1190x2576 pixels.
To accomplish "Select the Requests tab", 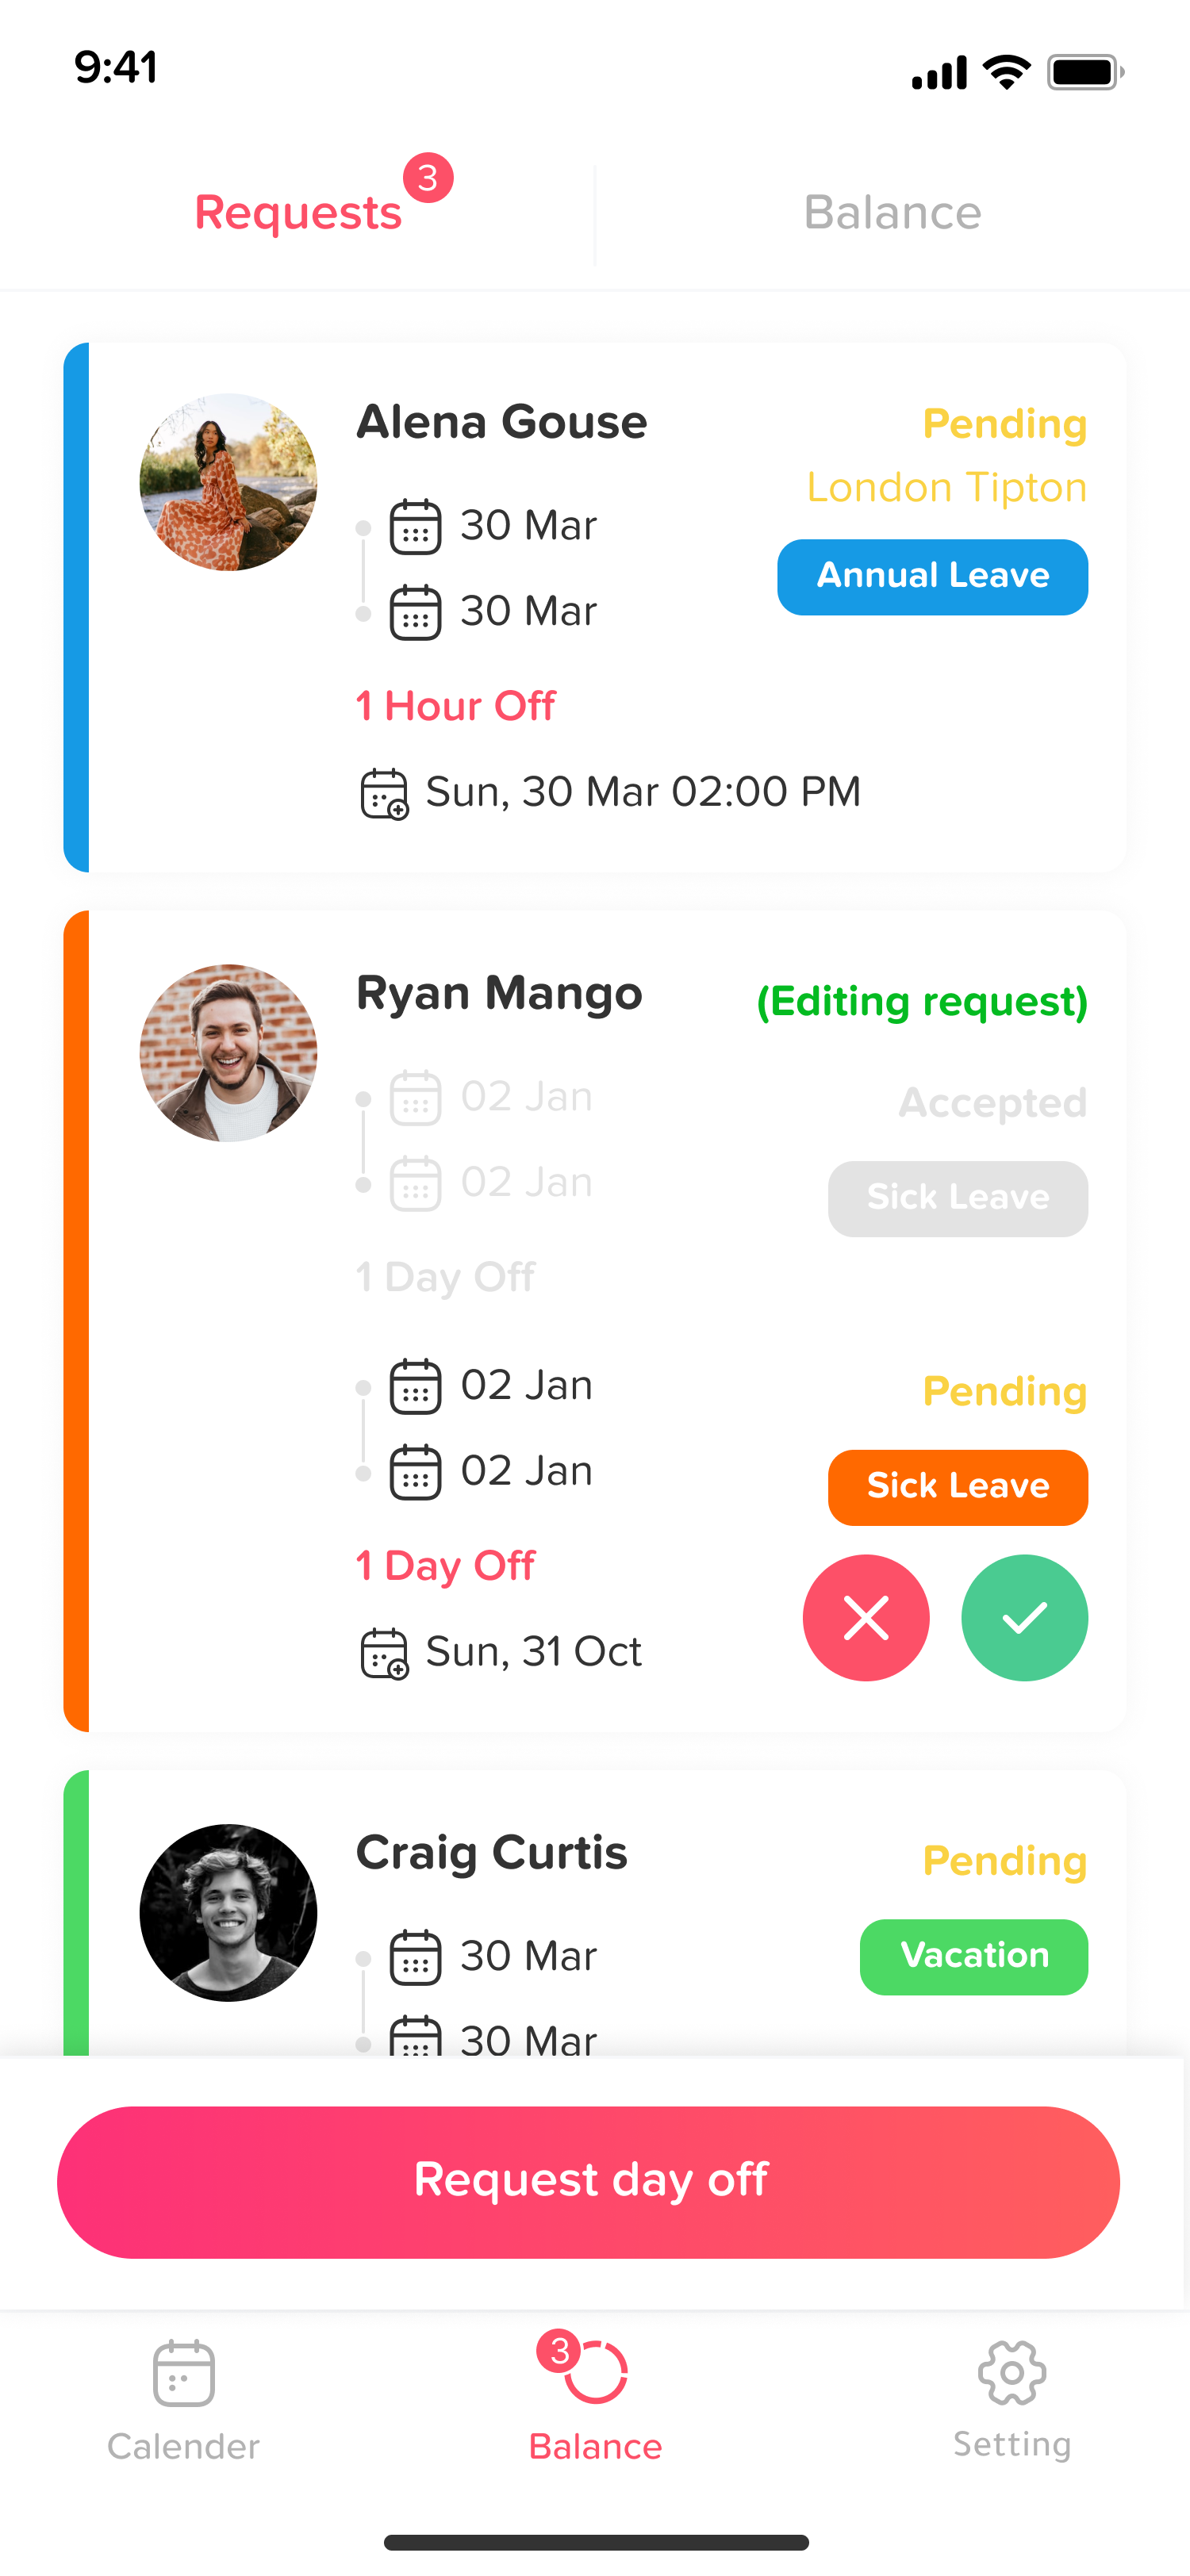I will click(298, 212).
